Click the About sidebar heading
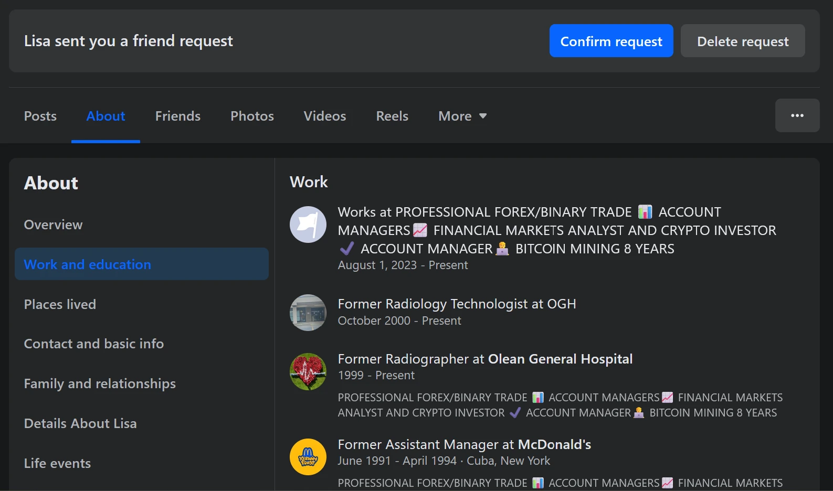The height and width of the screenshot is (491, 833). 51,183
